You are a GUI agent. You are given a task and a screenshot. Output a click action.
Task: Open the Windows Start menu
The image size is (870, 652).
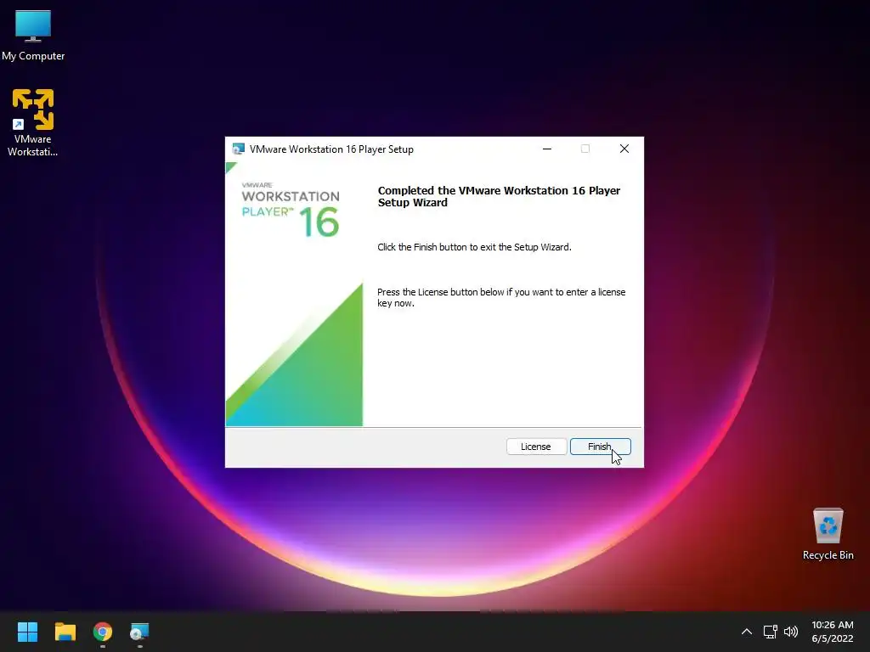[27, 632]
